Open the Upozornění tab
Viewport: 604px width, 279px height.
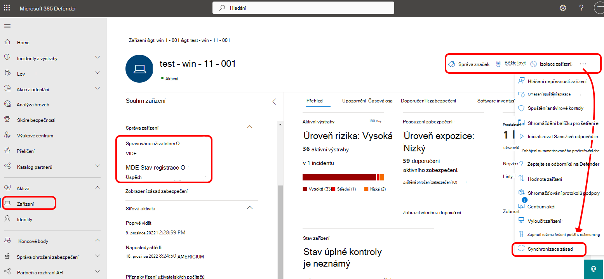(x=354, y=101)
